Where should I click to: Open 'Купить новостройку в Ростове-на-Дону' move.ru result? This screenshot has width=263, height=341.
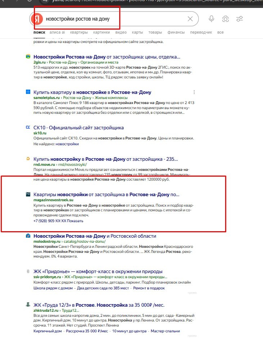pos(106,159)
